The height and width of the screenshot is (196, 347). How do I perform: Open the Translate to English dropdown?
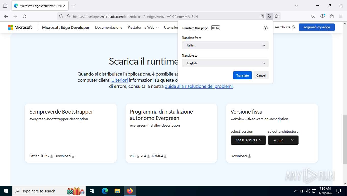pos(225,63)
